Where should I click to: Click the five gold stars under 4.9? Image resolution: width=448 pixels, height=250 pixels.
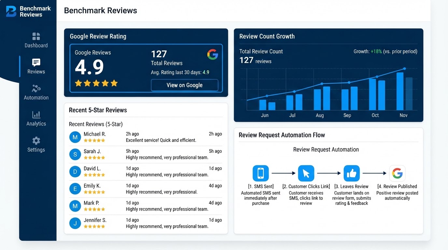[96, 83]
